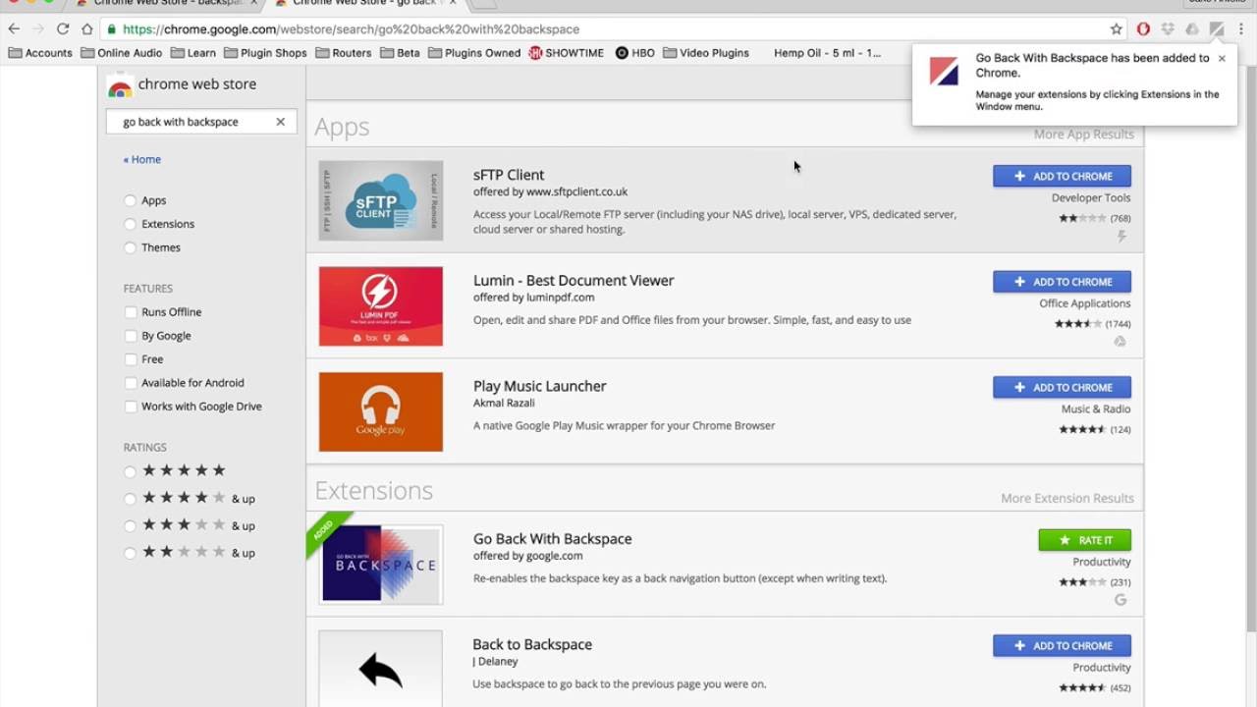Enable Available for Android checkbox
Viewport: 1257px width, 707px height.
click(x=131, y=383)
